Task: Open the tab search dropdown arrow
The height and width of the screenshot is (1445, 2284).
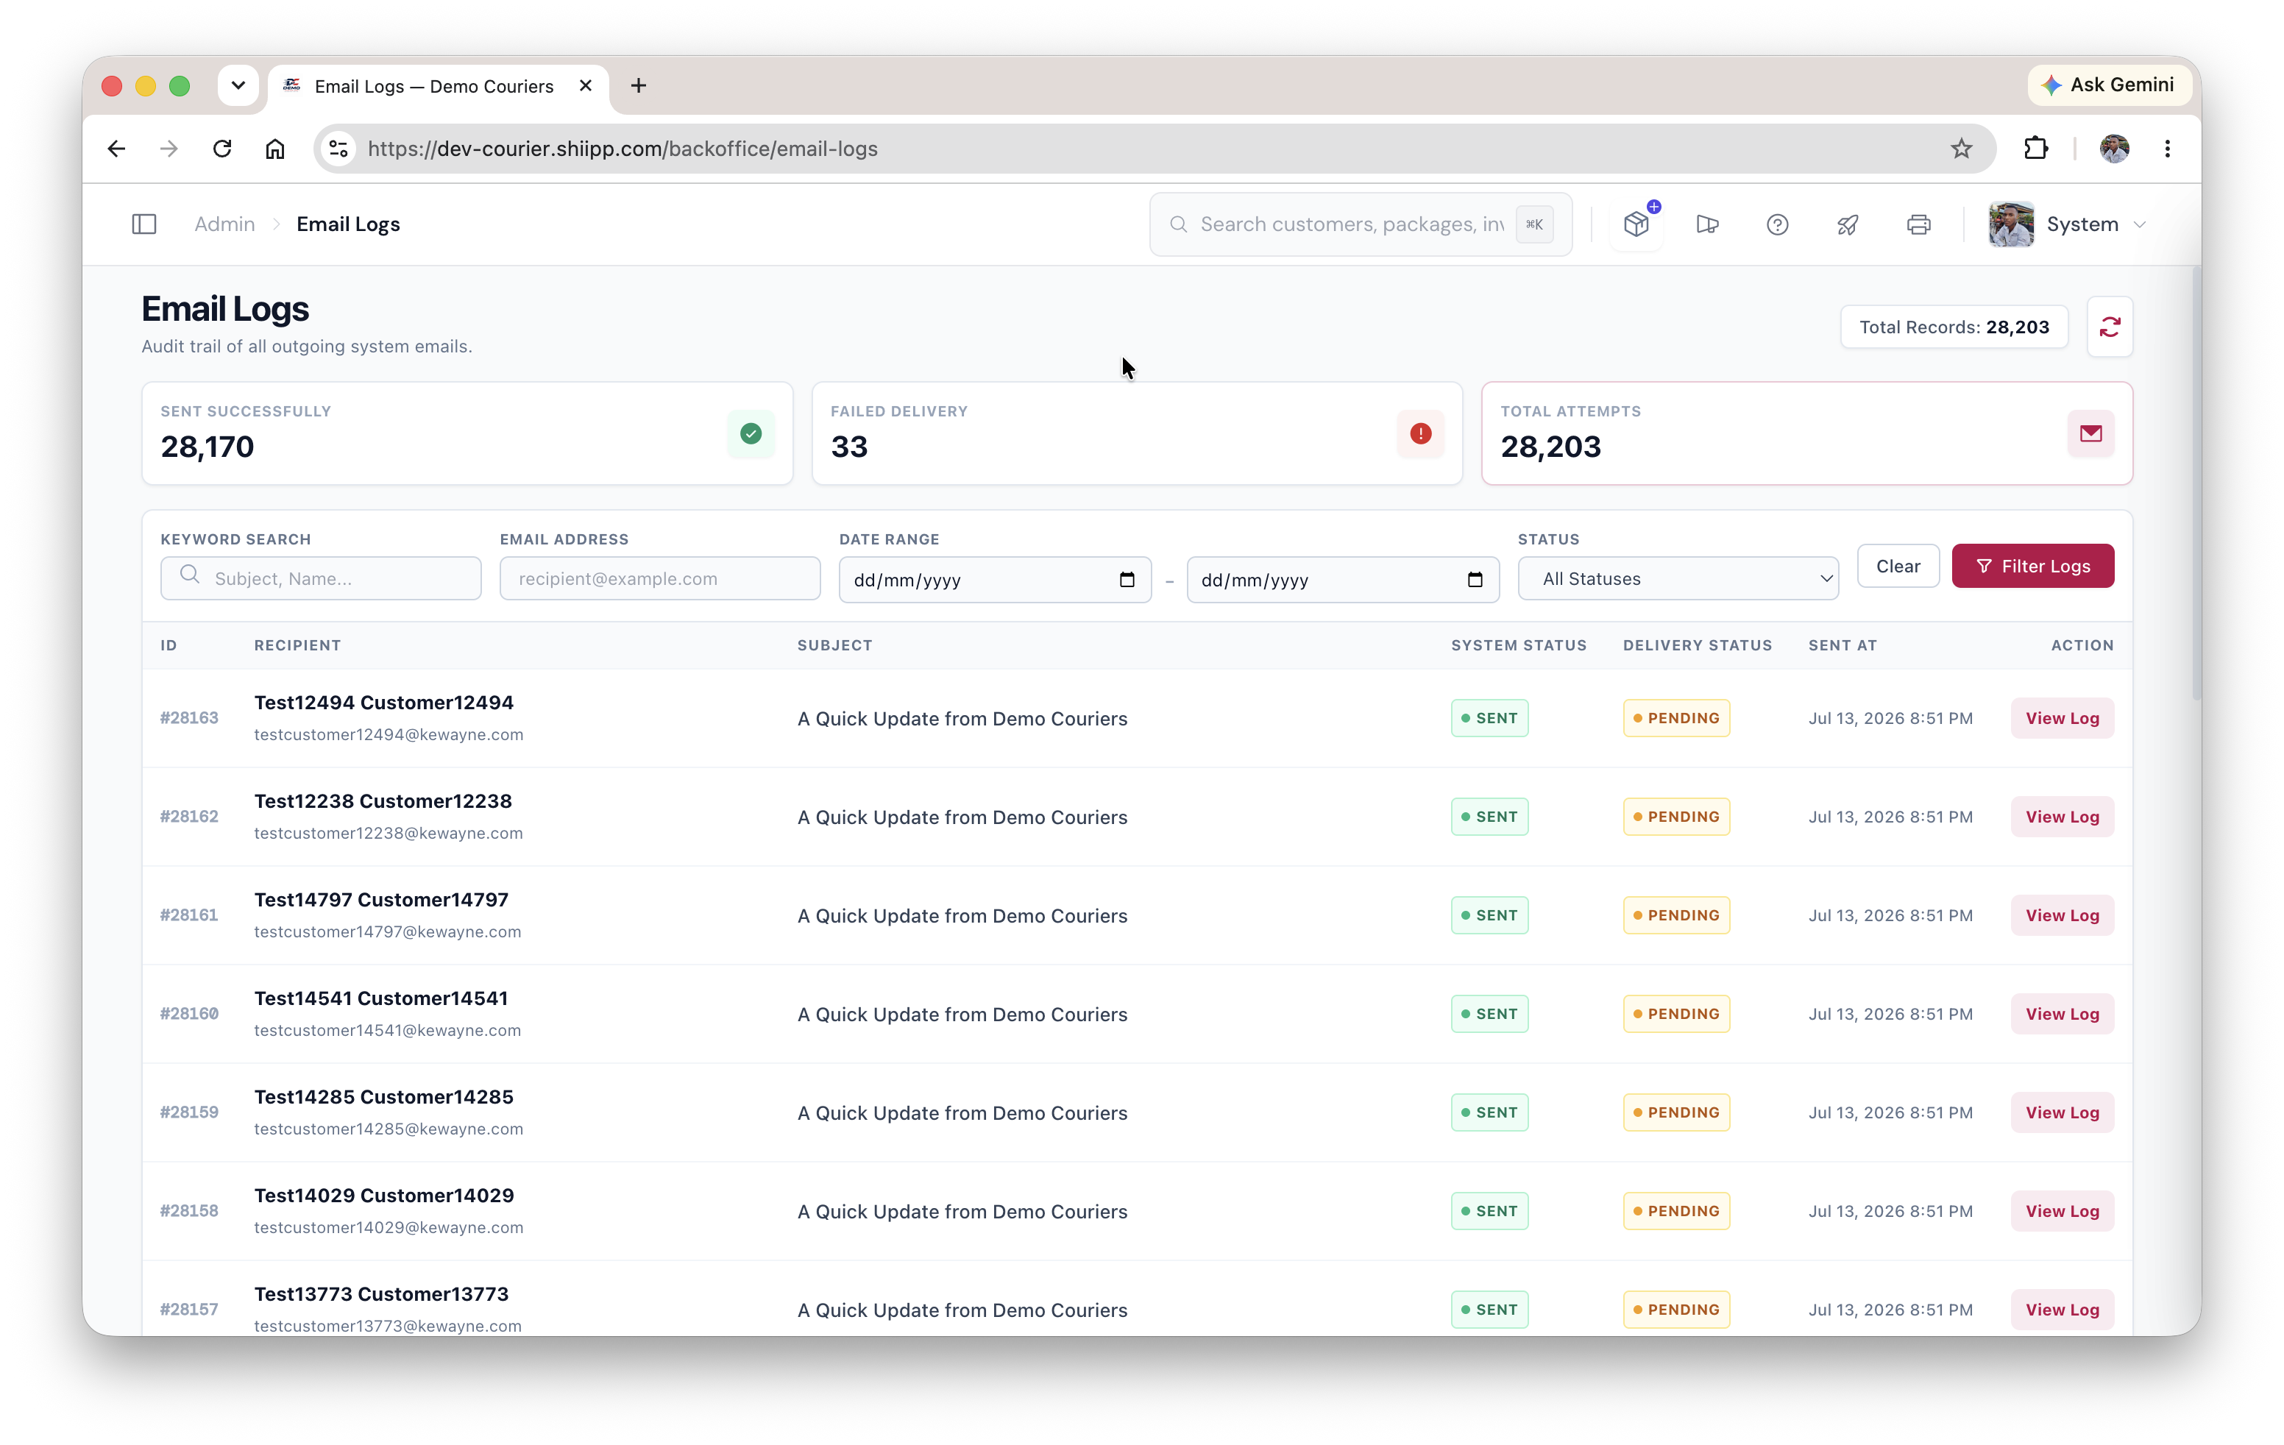Action: (x=238, y=86)
